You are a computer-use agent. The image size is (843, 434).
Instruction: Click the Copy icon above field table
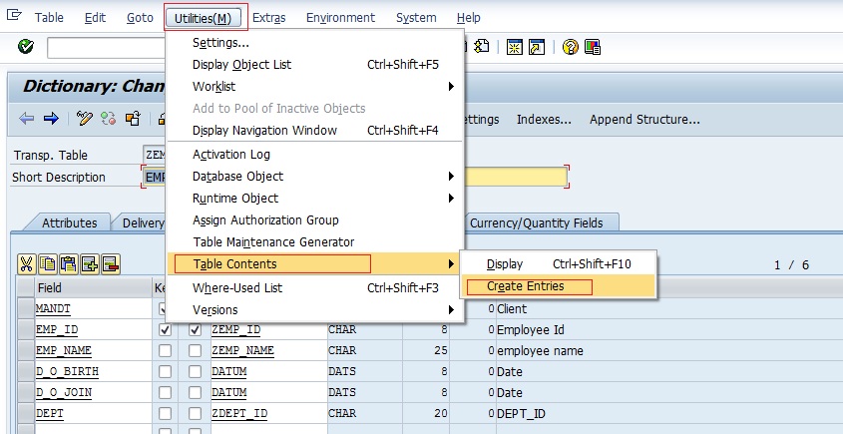[48, 264]
